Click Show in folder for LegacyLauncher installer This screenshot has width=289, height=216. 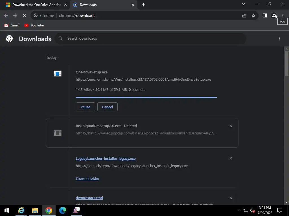point(87,178)
